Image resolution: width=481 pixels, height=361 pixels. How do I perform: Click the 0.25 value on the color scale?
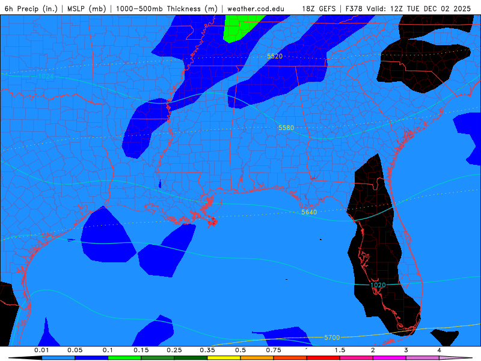point(174,350)
